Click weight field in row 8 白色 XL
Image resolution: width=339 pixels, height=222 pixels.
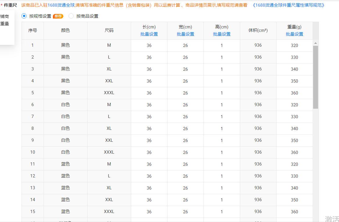(294, 129)
